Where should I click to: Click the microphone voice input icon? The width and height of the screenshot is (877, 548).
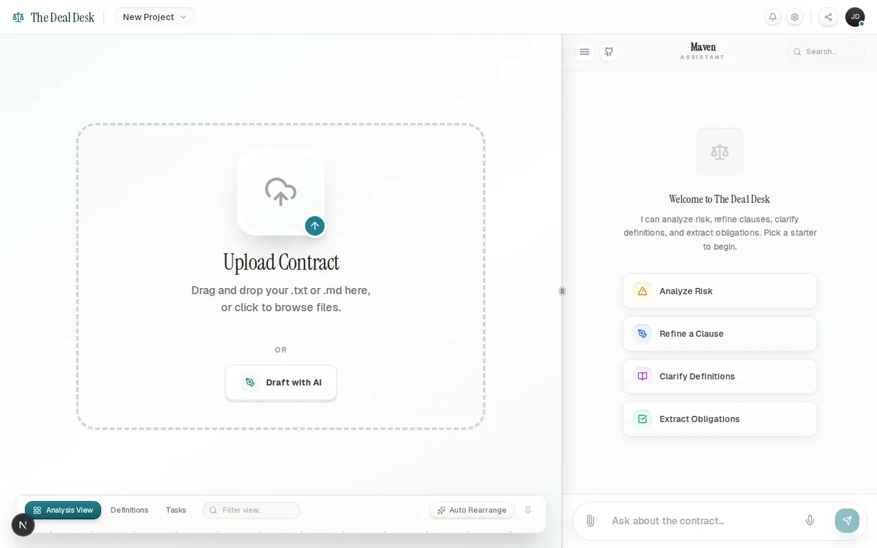(810, 520)
